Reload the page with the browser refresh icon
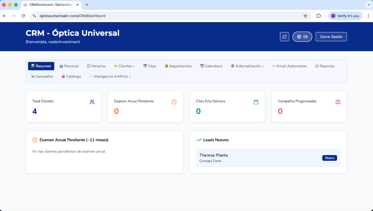Viewport: 373px width, 211px height. click(x=23, y=16)
